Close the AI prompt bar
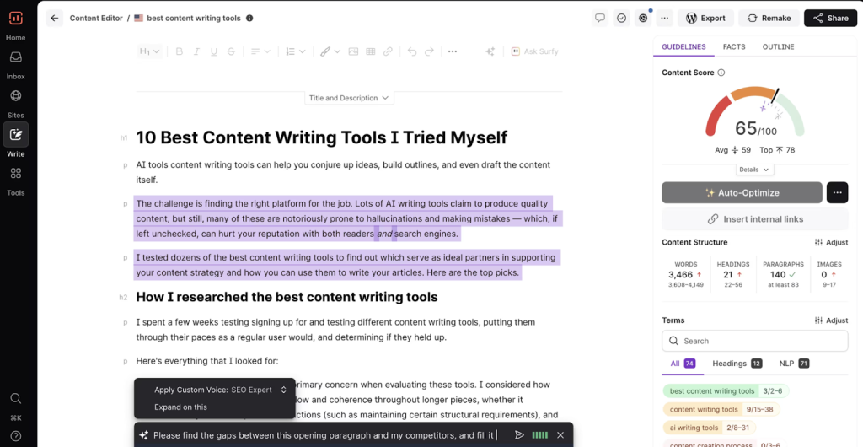 pyautogui.click(x=560, y=435)
